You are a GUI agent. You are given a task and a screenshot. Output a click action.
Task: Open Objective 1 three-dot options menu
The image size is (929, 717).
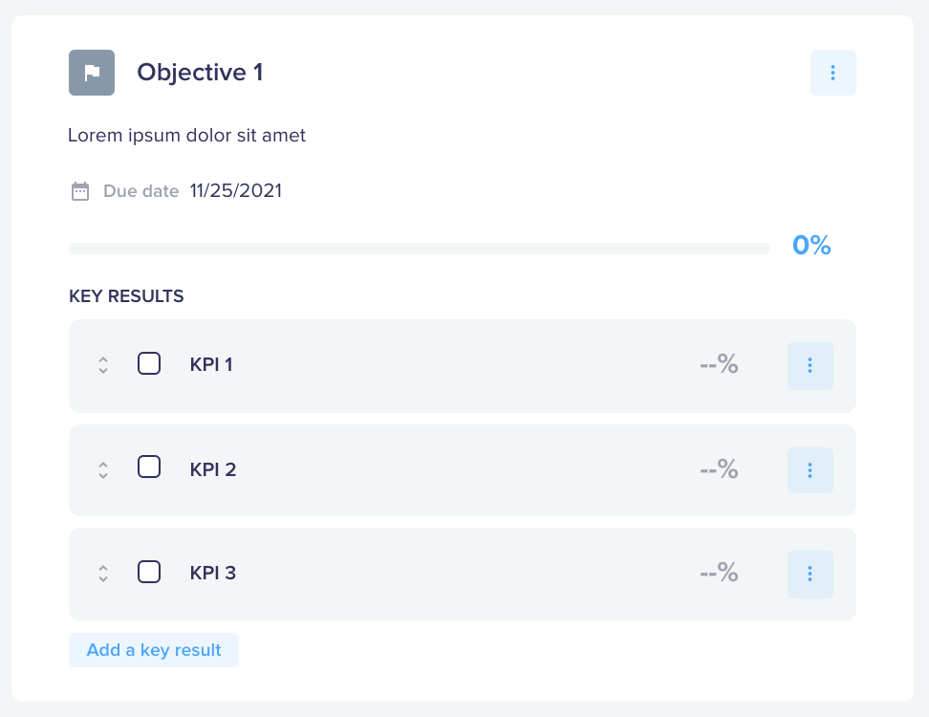click(833, 73)
